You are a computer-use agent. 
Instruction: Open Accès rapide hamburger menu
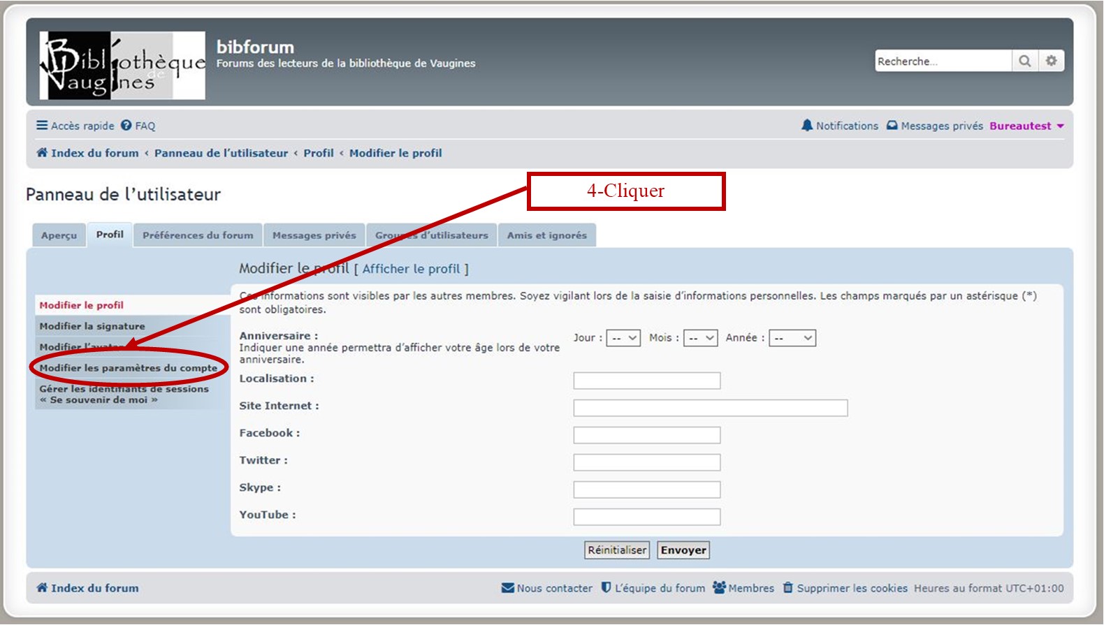point(43,126)
